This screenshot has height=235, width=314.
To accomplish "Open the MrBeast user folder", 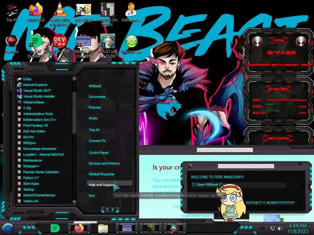I will 95,86.
